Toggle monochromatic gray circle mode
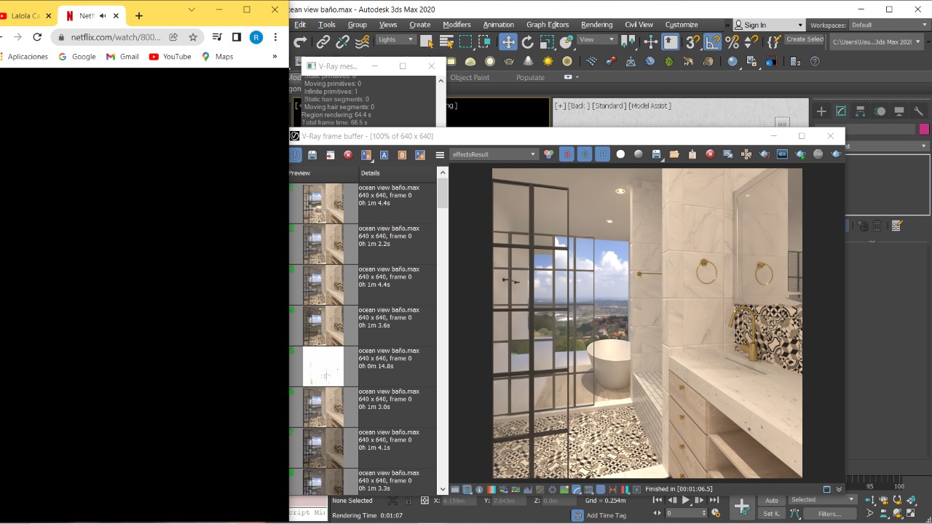The height and width of the screenshot is (524, 932). coord(639,154)
